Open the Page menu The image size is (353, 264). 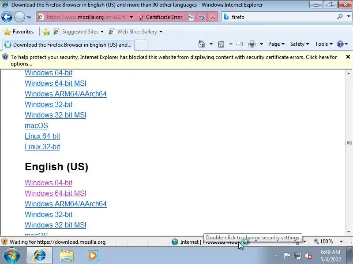coord(276,44)
